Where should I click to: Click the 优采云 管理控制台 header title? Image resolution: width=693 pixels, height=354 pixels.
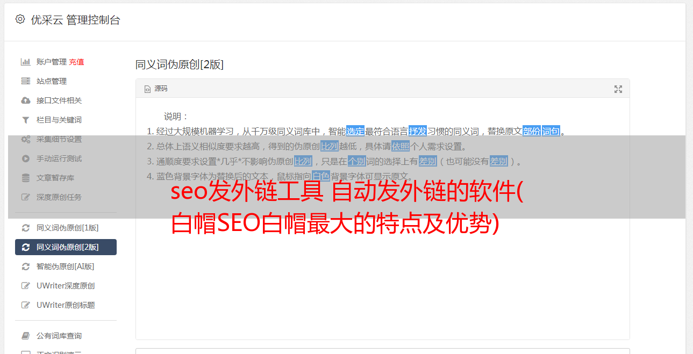(x=75, y=20)
